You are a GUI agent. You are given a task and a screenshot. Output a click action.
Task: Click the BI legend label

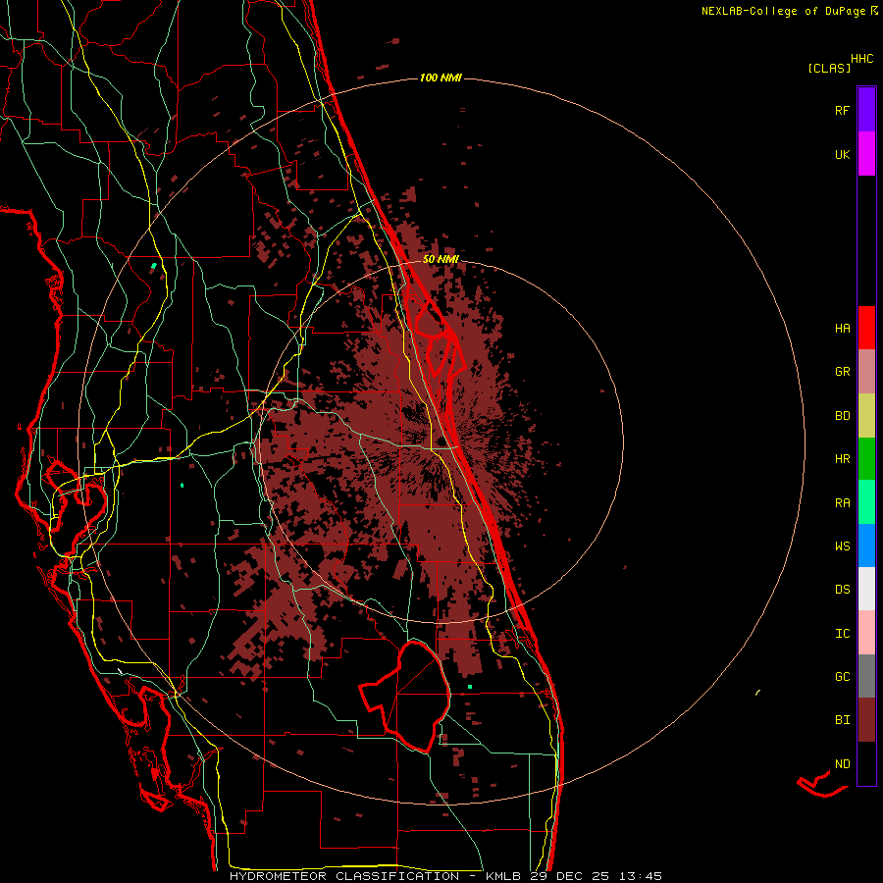pyautogui.click(x=842, y=720)
